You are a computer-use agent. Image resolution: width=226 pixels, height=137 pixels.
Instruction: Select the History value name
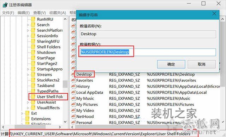point(83,86)
